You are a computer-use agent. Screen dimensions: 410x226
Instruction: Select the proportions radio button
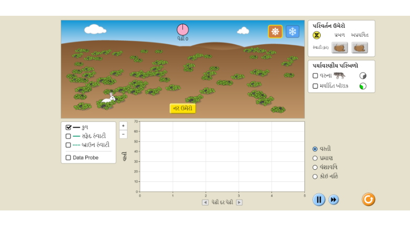point(315,158)
